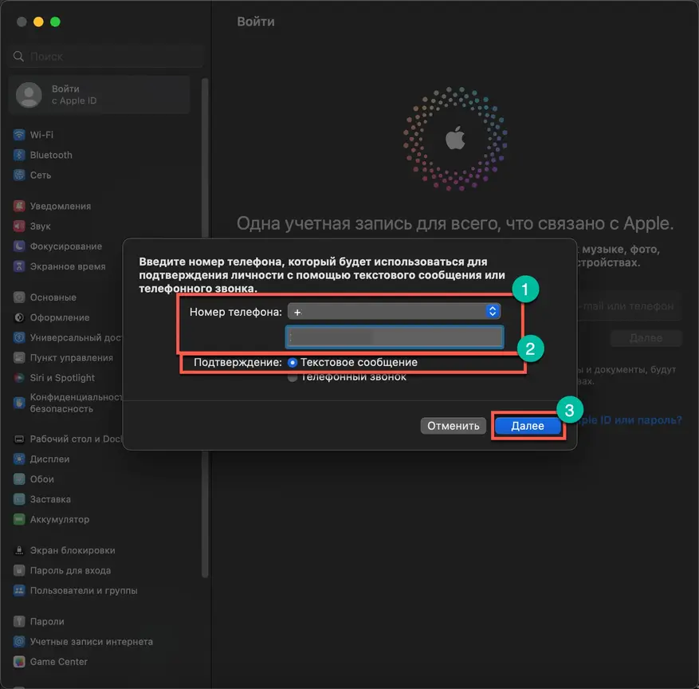Select Конфиденциальность и безопасность hand icon
The width and height of the screenshot is (699, 689).
click(19, 403)
